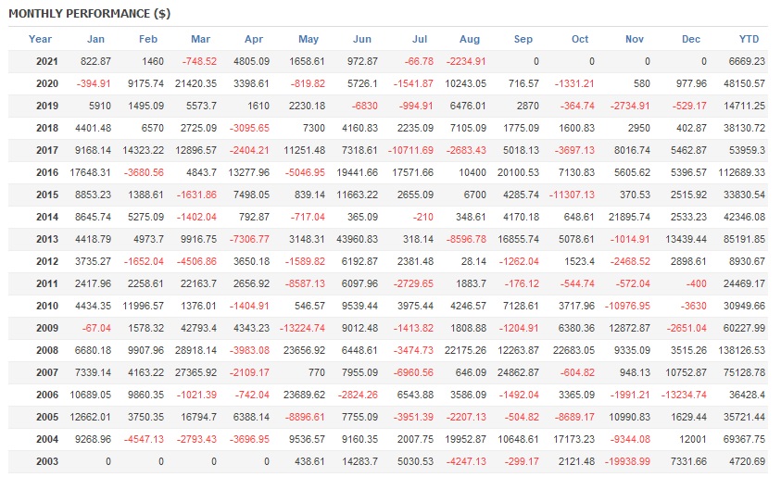The image size is (781, 477).
Task: Click the Apr column header
Action: pyautogui.click(x=254, y=39)
